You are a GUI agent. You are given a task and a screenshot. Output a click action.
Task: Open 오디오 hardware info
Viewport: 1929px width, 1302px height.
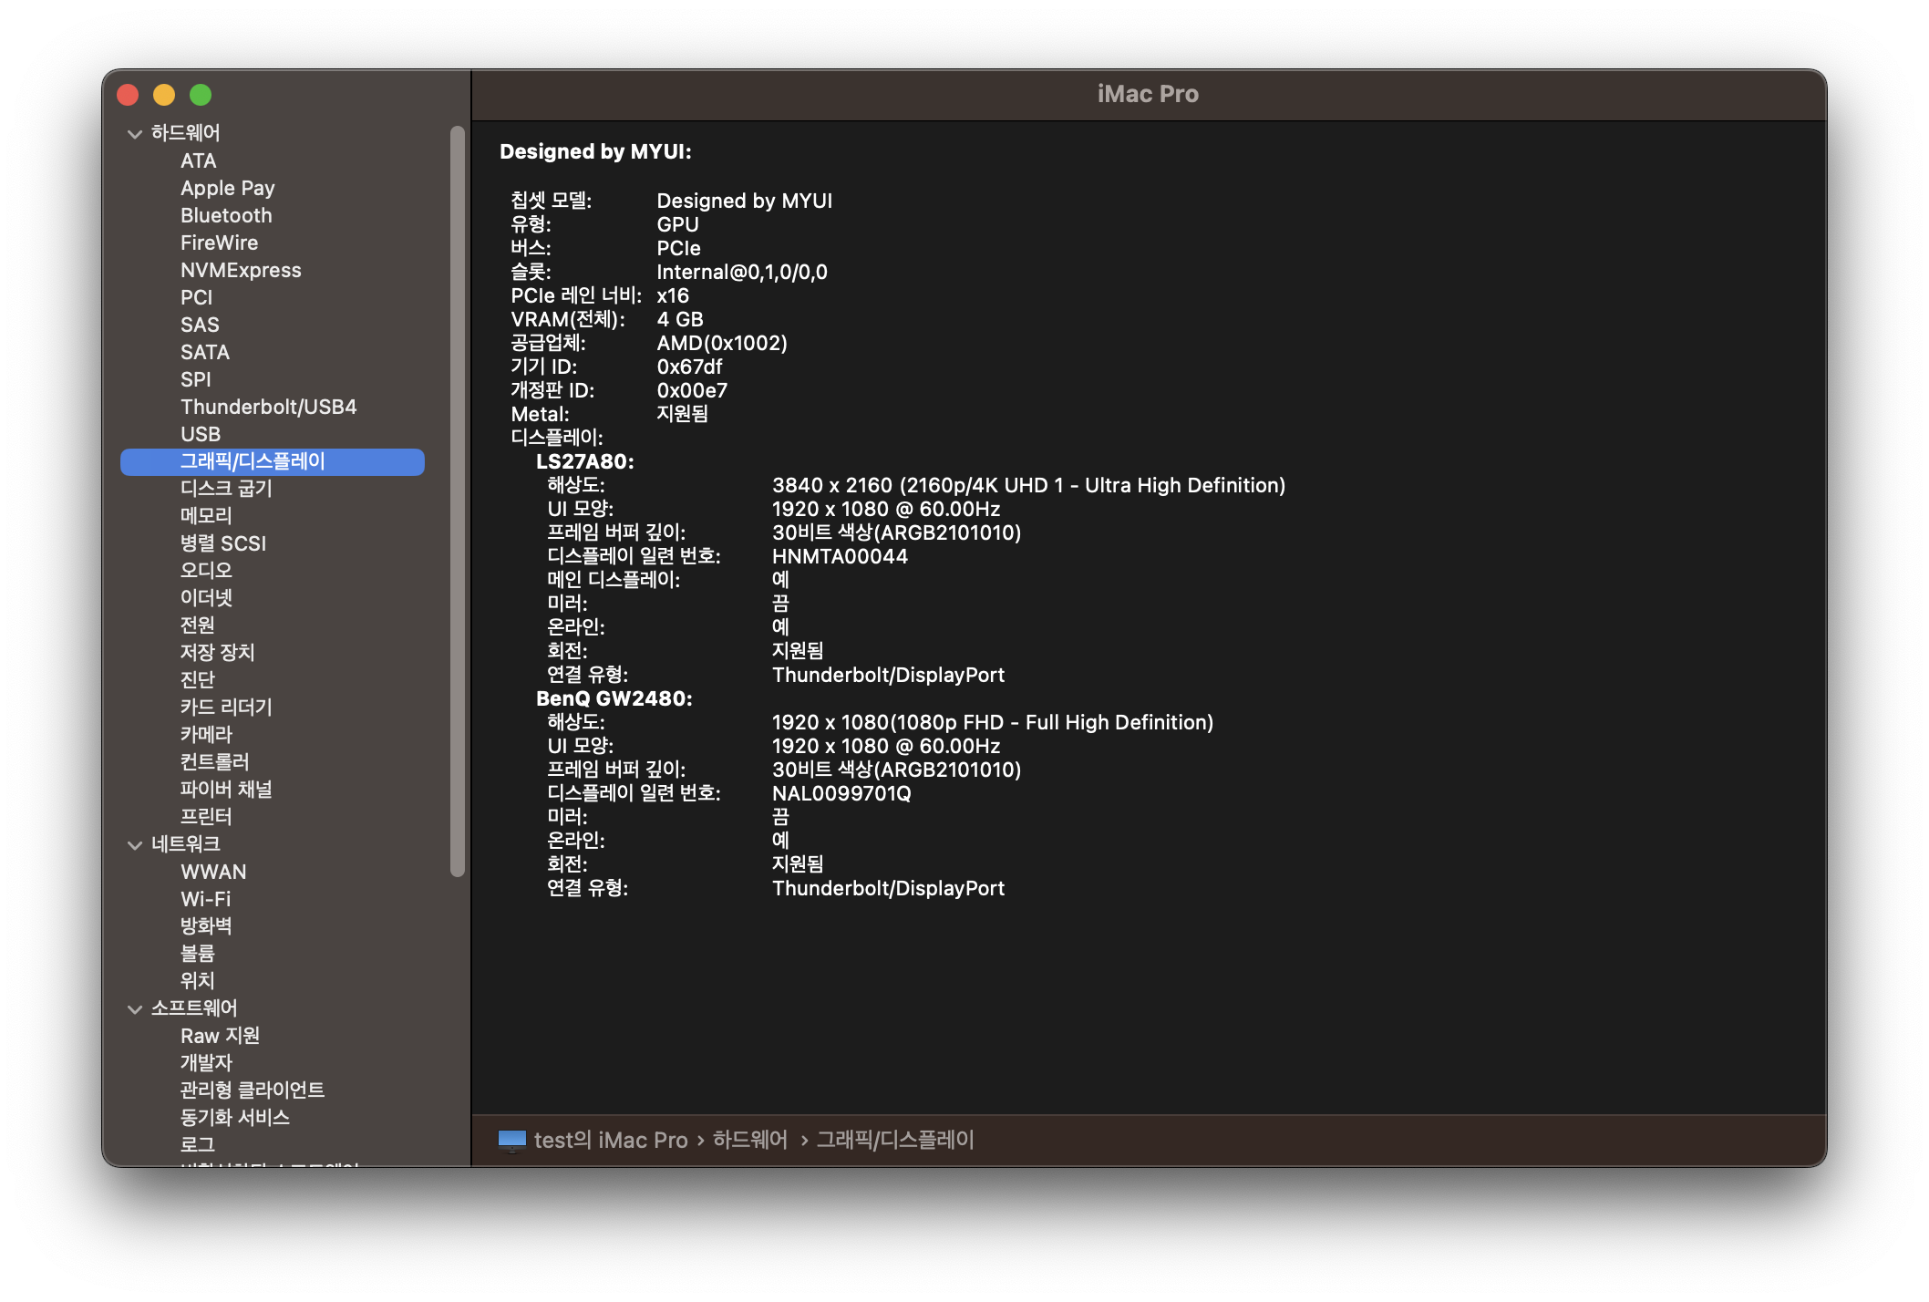coord(206,571)
